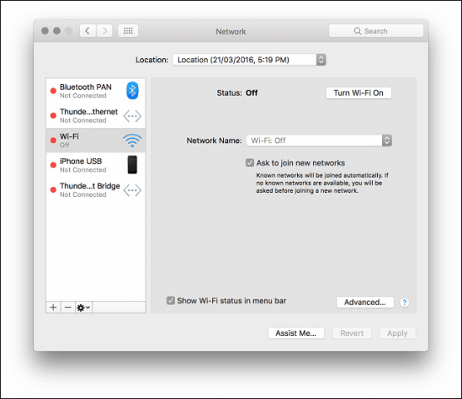
Task: Click the Search field in the toolbar
Action: pos(375,31)
